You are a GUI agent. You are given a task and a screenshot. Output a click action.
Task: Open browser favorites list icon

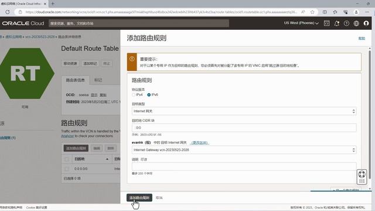[335, 12]
